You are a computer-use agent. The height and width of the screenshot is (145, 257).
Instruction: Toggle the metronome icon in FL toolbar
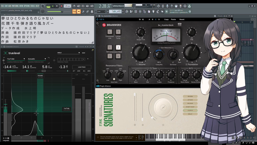[74, 6]
